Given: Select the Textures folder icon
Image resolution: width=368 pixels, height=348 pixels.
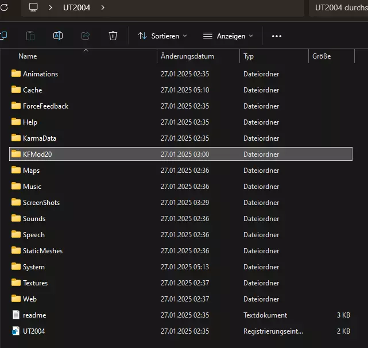Looking at the screenshot, I should point(16,283).
